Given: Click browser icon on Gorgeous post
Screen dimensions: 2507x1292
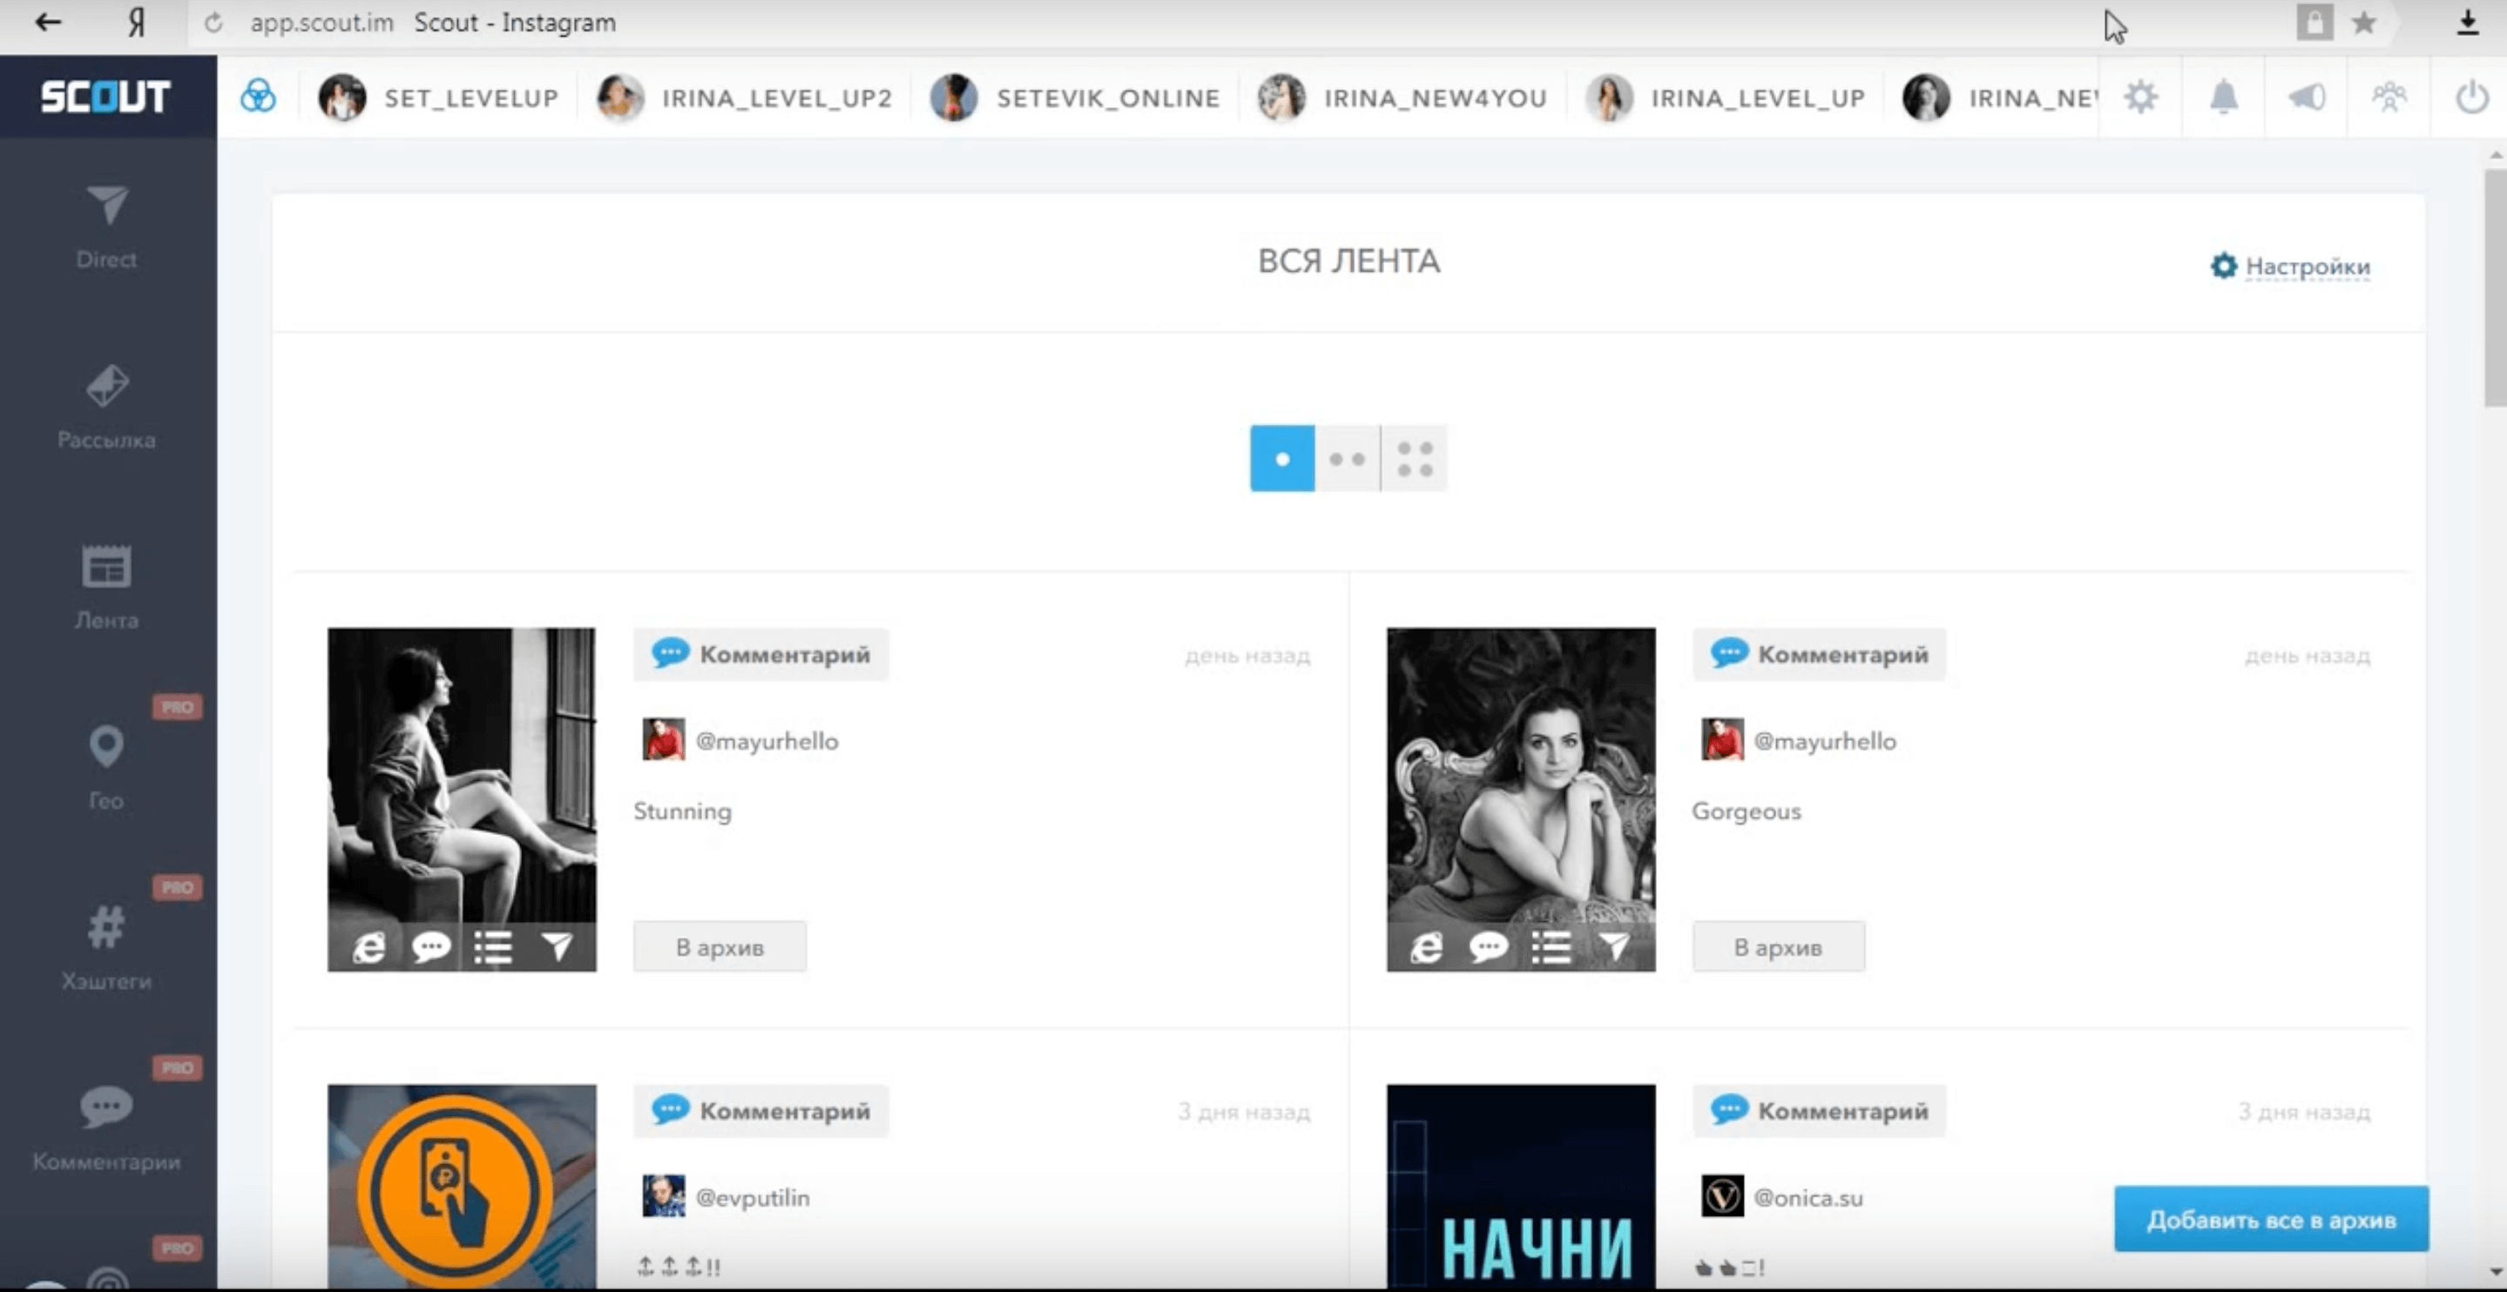Looking at the screenshot, I should 1427,946.
